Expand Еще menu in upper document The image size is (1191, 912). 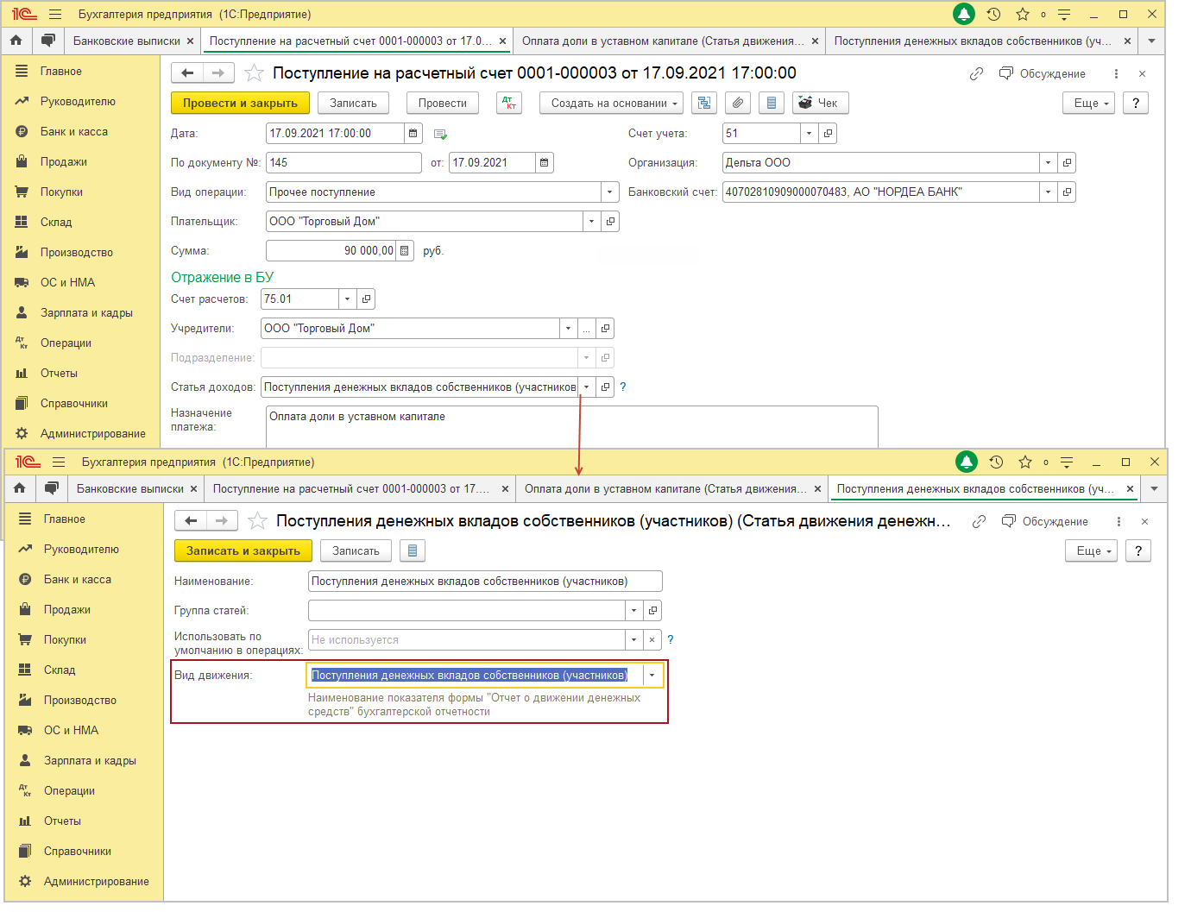click(x=1089, y=103)
